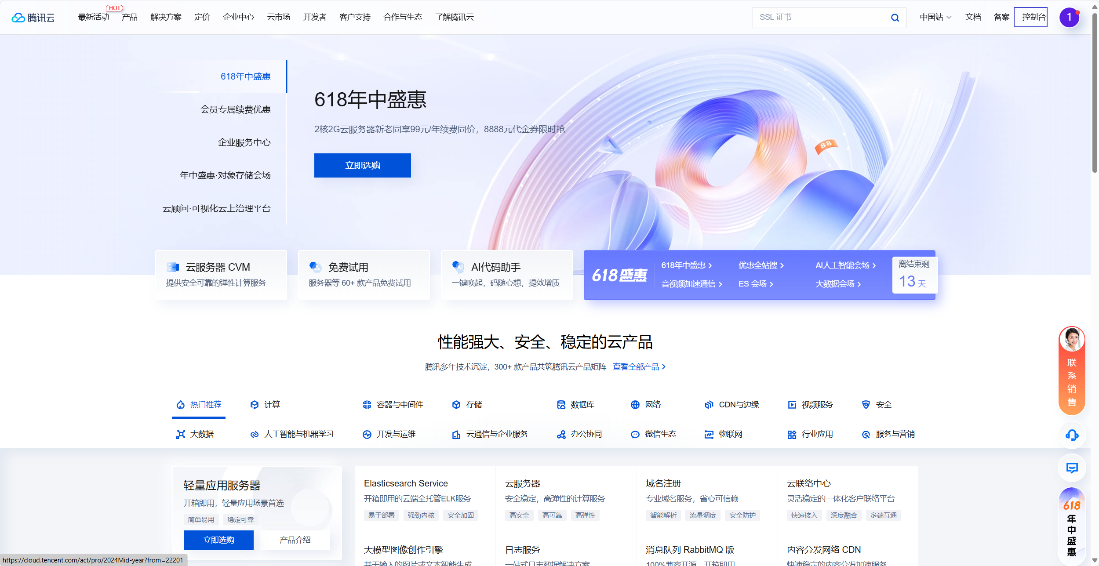Click the icon beside 云通信与企业服务

point(456,435)
